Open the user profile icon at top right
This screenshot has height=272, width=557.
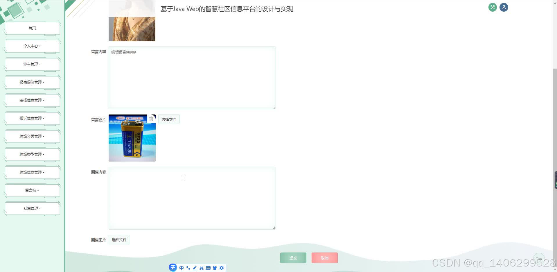click(504, 7)
